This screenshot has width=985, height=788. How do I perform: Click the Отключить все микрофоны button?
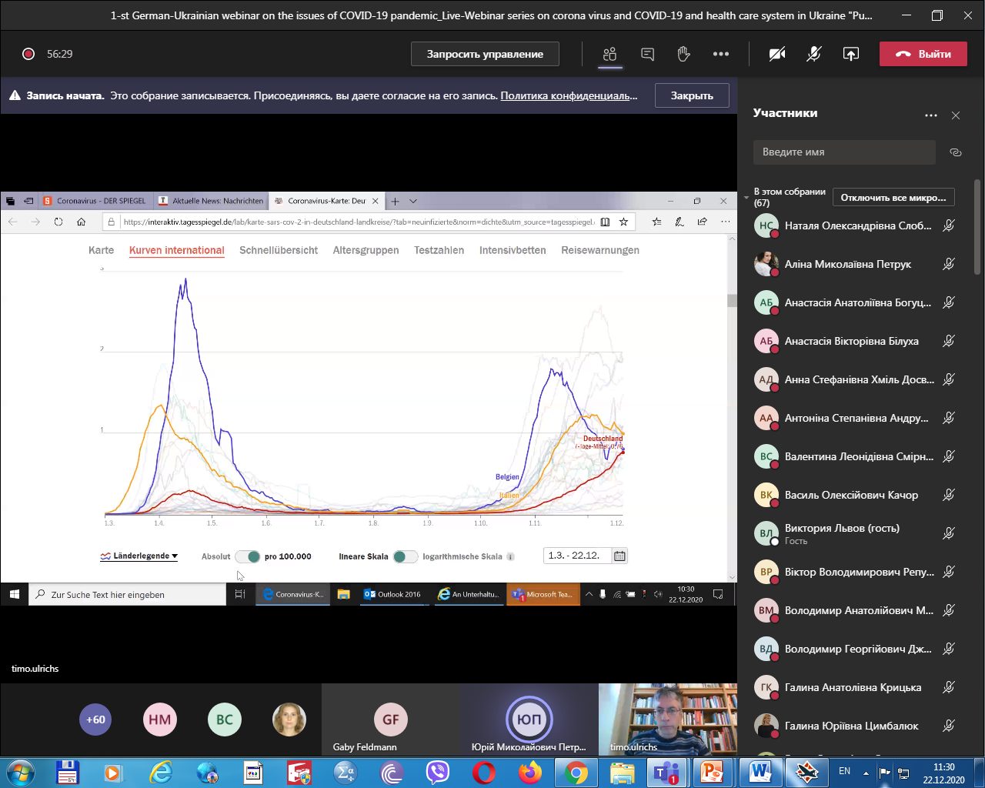click(x=893, y=198)
